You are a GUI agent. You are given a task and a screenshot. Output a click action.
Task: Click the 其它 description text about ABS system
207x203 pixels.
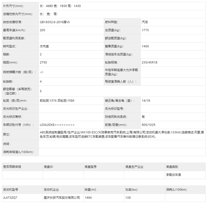[122, 135]
